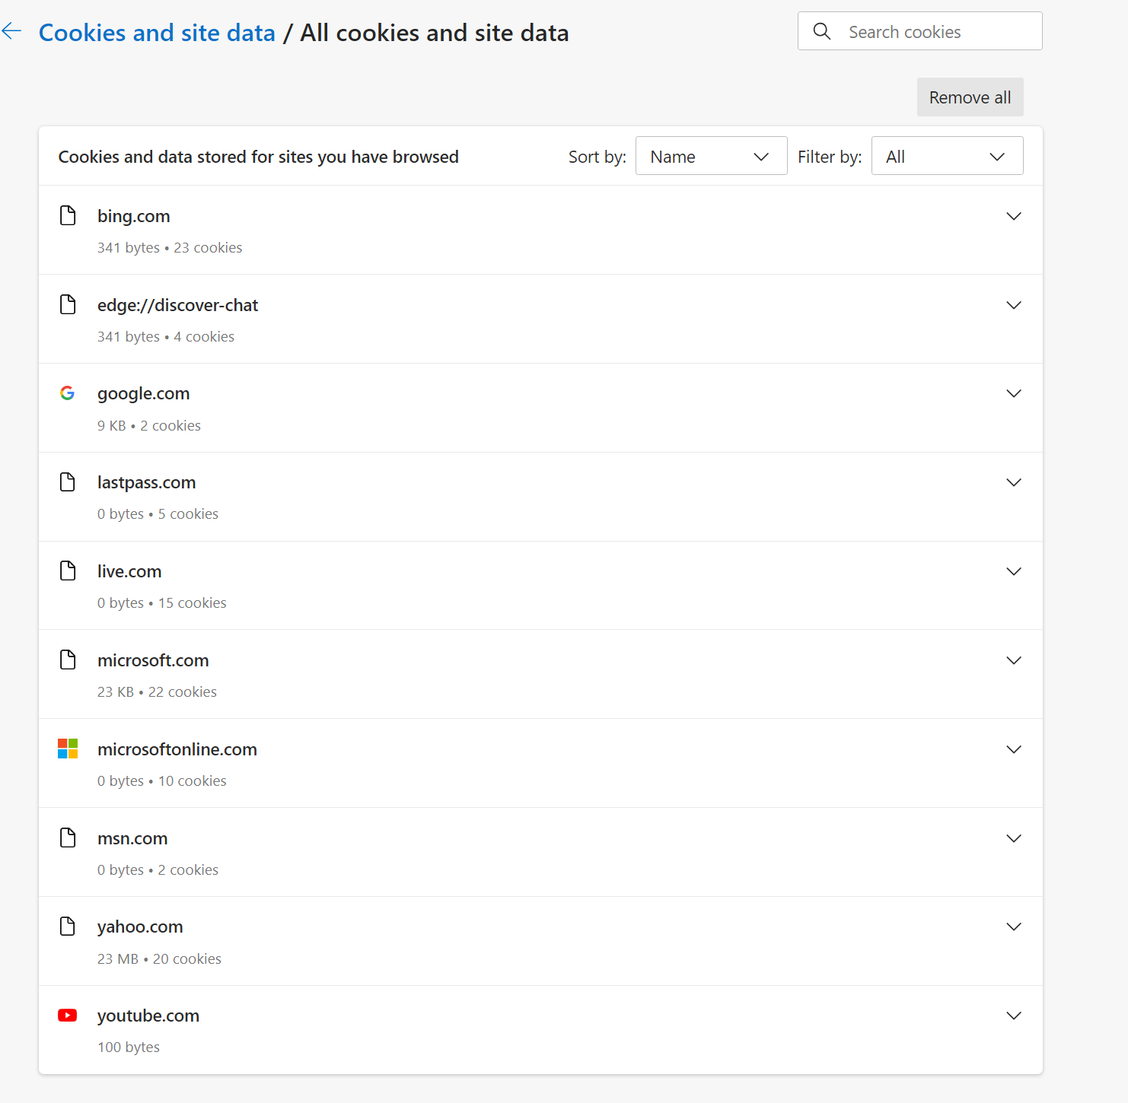Screen dimensions: 1128x1103
Task: Click the '23 MB • 20 cookies' text
Action: coord(159,958)
